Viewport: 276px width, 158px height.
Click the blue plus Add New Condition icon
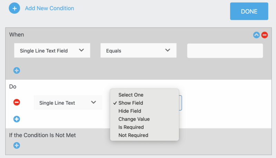click(x=14, y=8)
